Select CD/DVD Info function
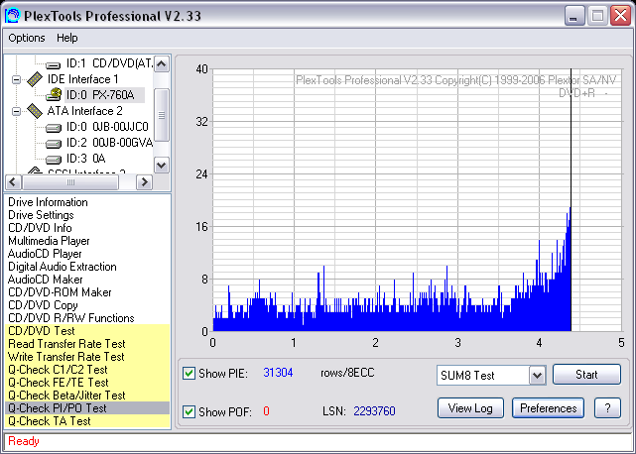Image resolution: width=636 pixels, height=454 pixels. [x=40, y=228]
